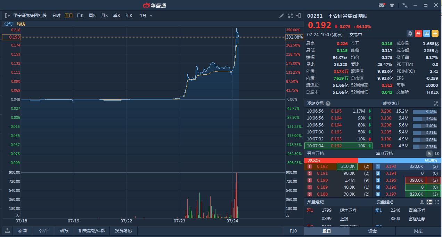
Task: Show 10-level order book depth
Action: tap(437, 154)
